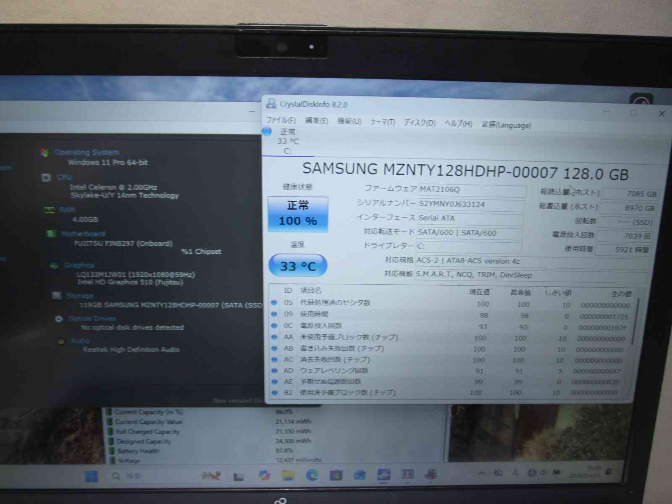Open the 機能(U) menu

[x=349, y=121]
